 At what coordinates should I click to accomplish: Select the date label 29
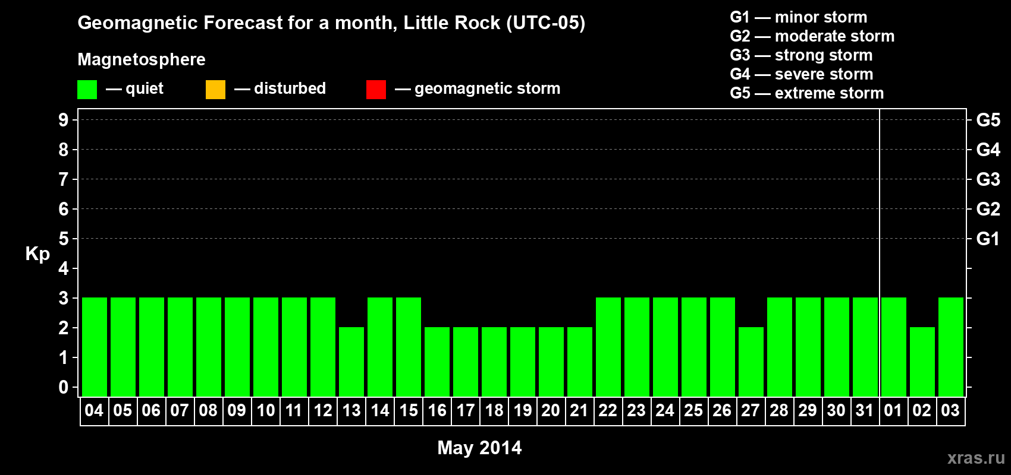pos(808,410)
